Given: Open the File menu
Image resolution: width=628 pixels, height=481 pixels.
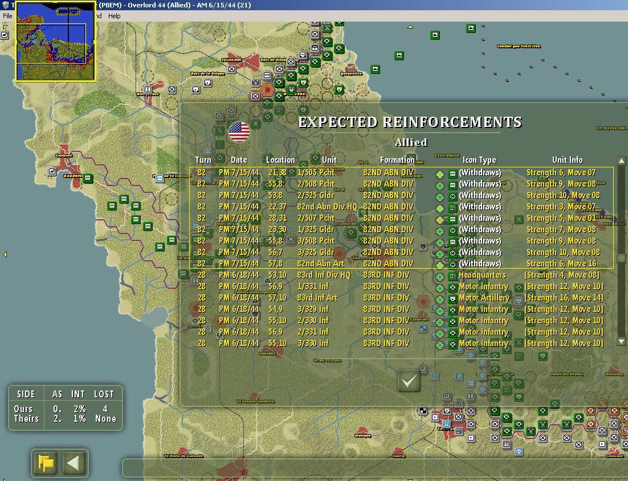Looking at the screenshot, I should 7,16.
